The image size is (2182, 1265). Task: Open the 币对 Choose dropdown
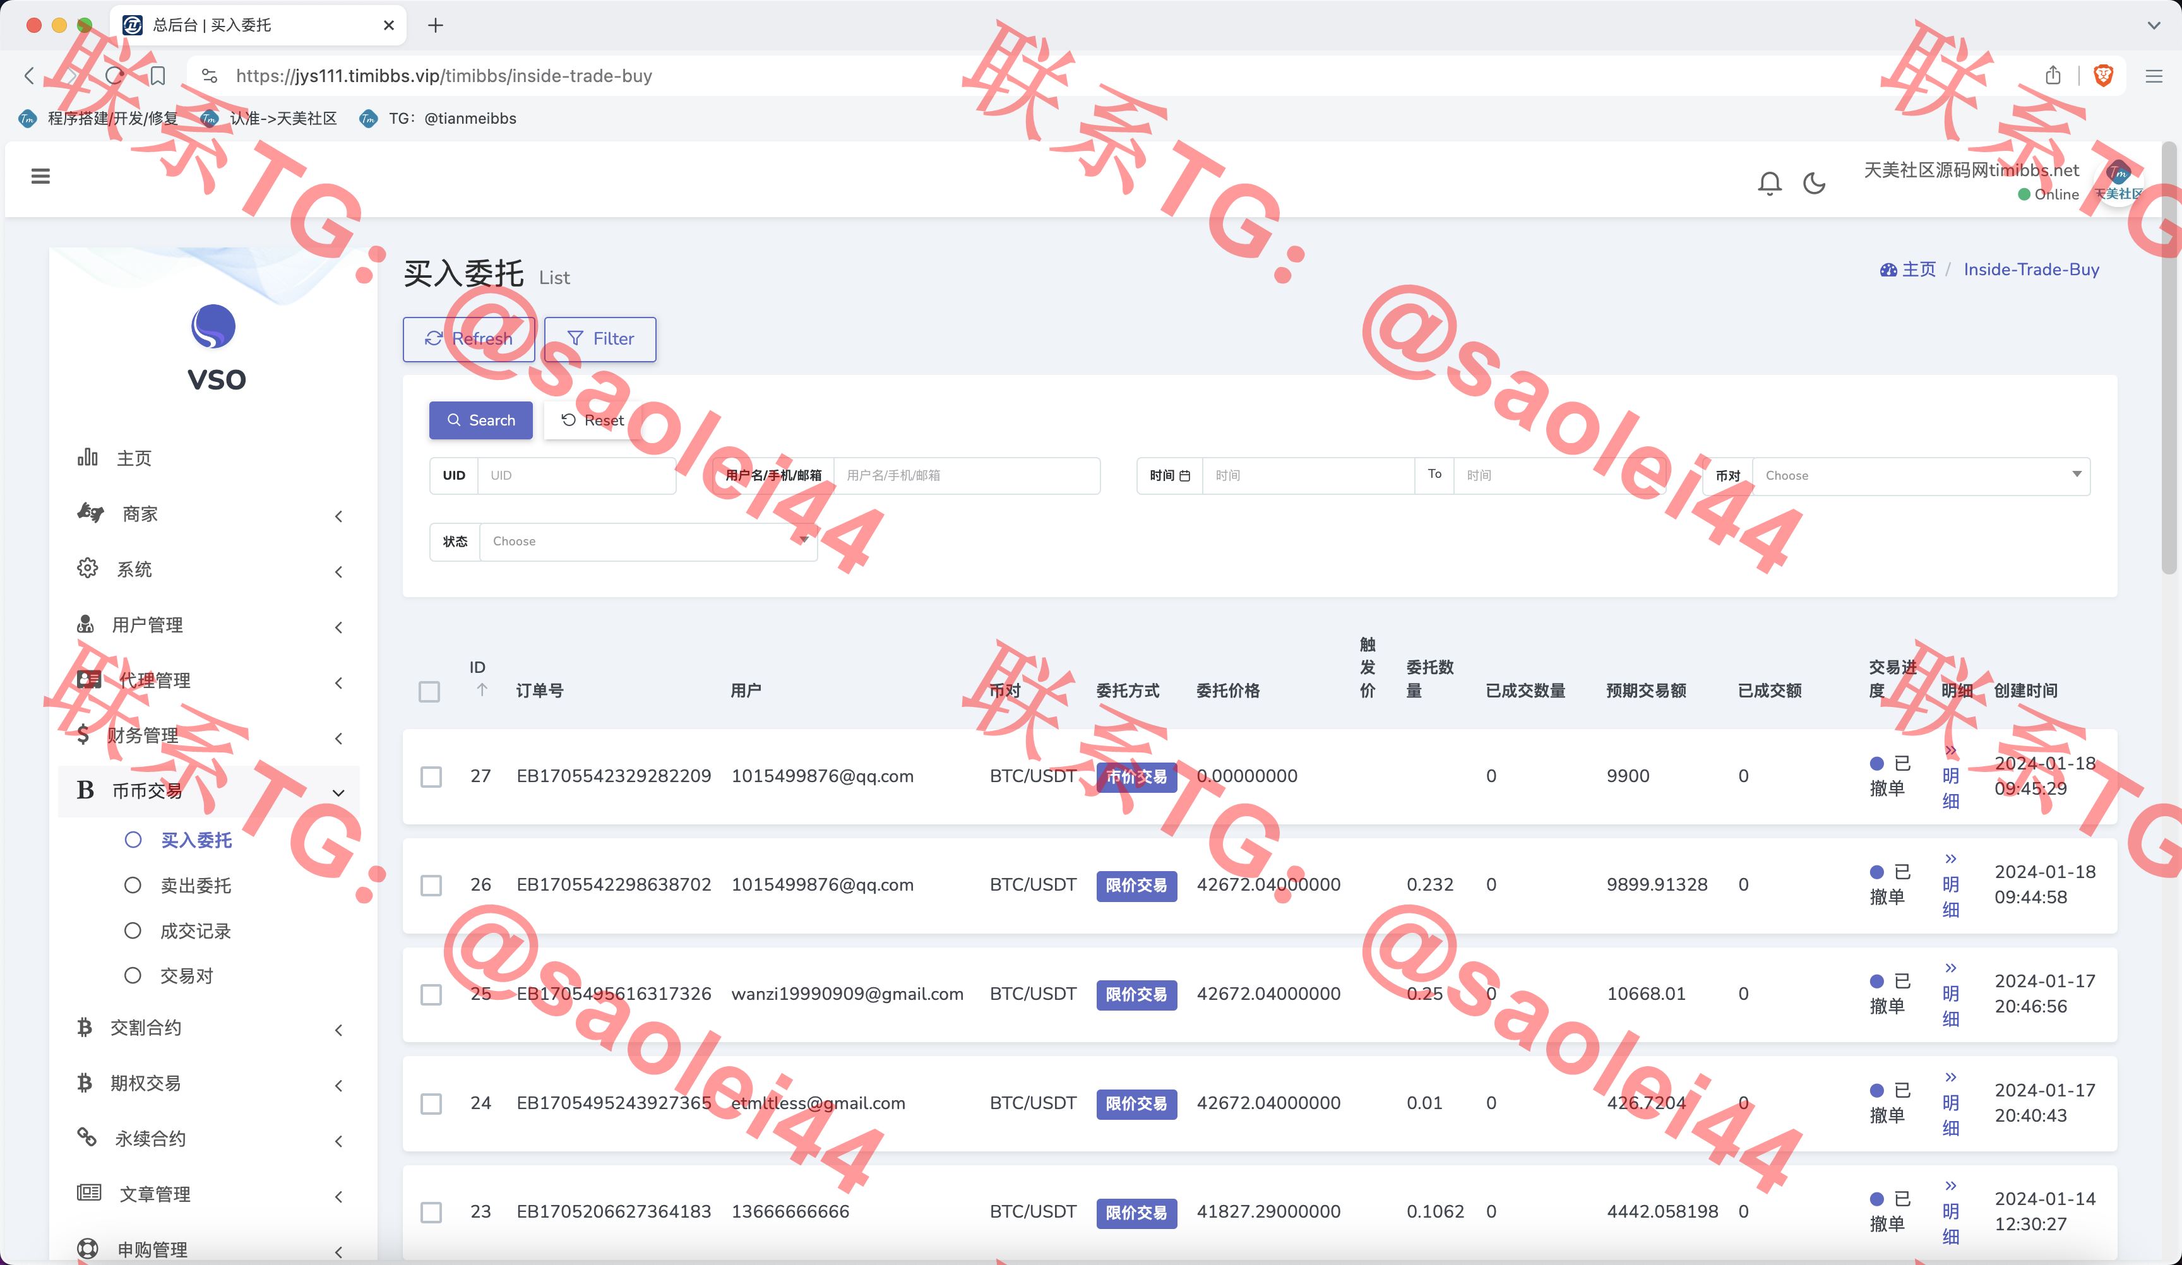(1921, 475)
